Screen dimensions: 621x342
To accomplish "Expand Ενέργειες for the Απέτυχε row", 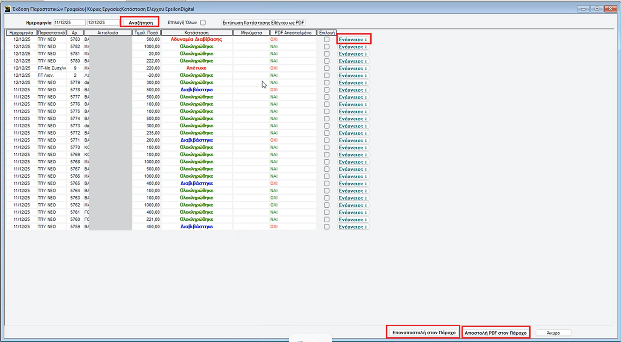I will click(353, 68).
